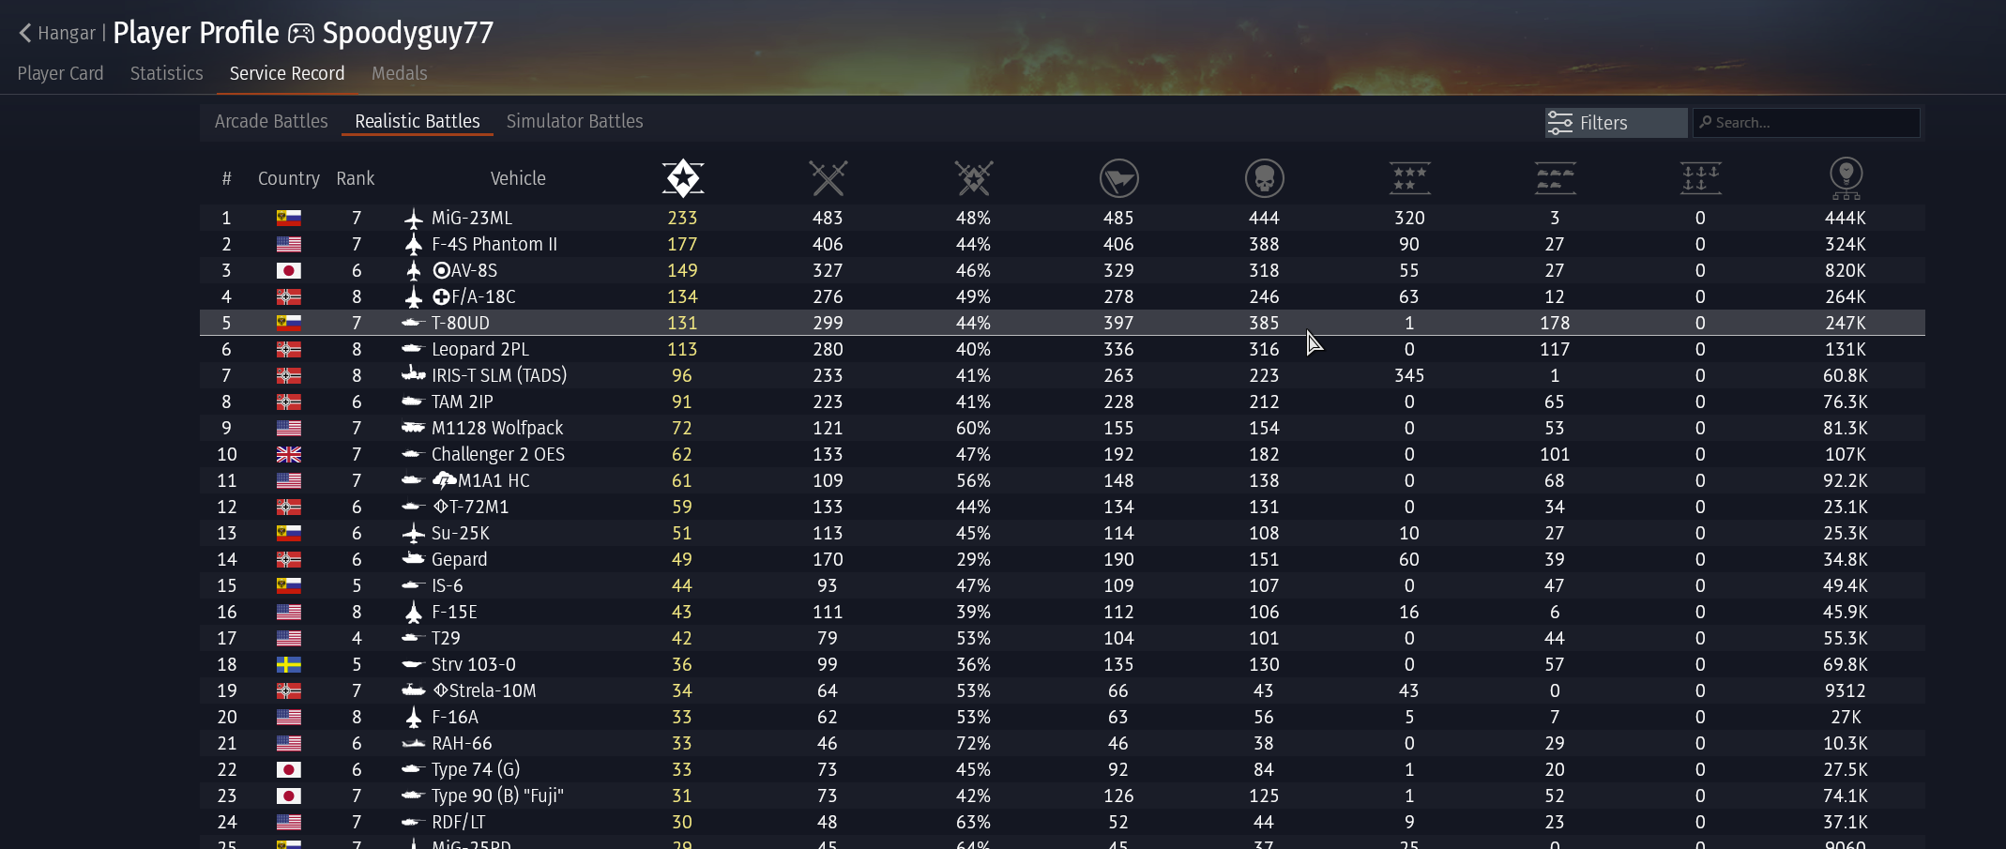Select the Type 90 (B) "Fuji" name
The height and width of the screenshot is (849, 2006).
tap(497, 796)
